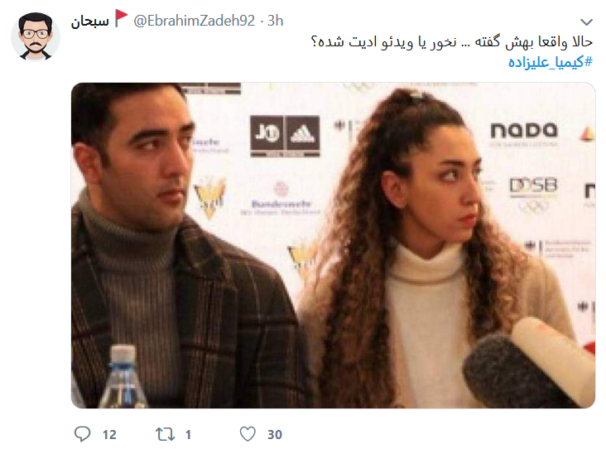Open the hashtag #کیمیا_علیزاده

tap(550, 62)
